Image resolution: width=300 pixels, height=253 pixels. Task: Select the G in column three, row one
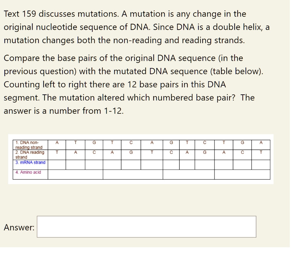93,143
